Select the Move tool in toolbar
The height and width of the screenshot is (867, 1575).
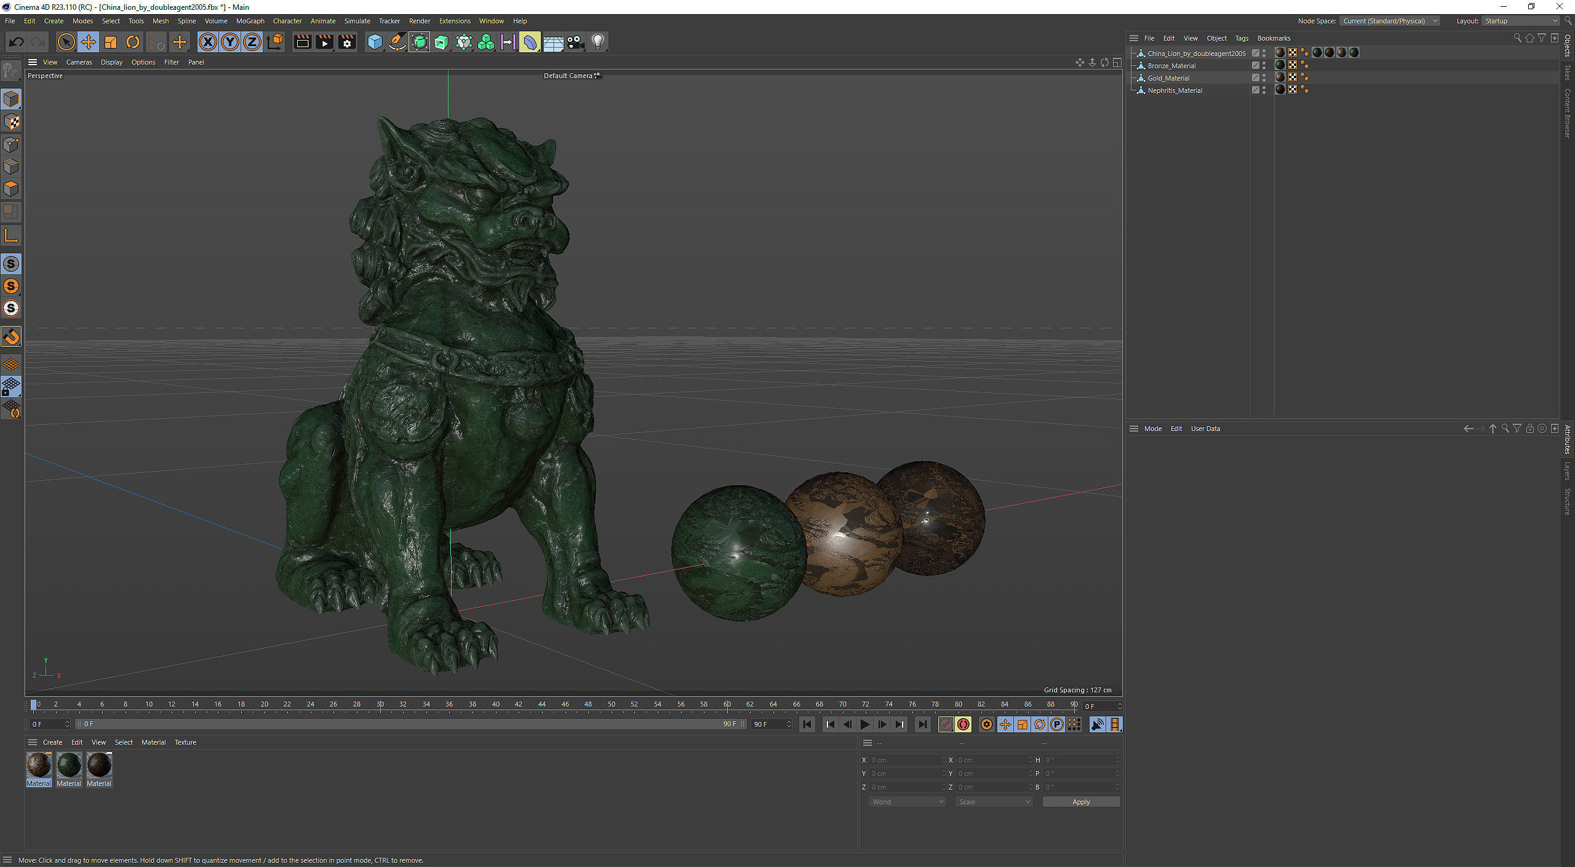tap(88, 42)
